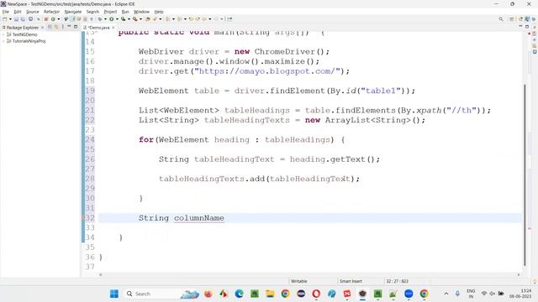Click the Writable status bar entry
538x302 pixels.
tap(299, 281)
